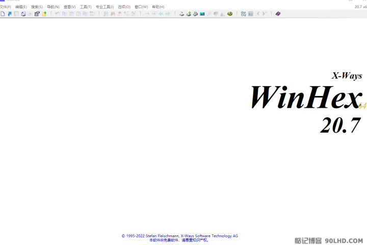Open the 编辑(E) Edit menu
The width and height of the screenshot is (367, 245).
click(21, 7)
